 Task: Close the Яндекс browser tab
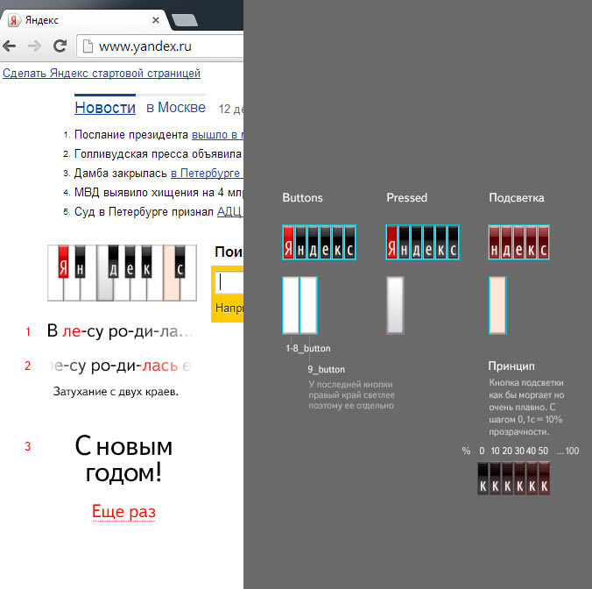tap(156, 20)
